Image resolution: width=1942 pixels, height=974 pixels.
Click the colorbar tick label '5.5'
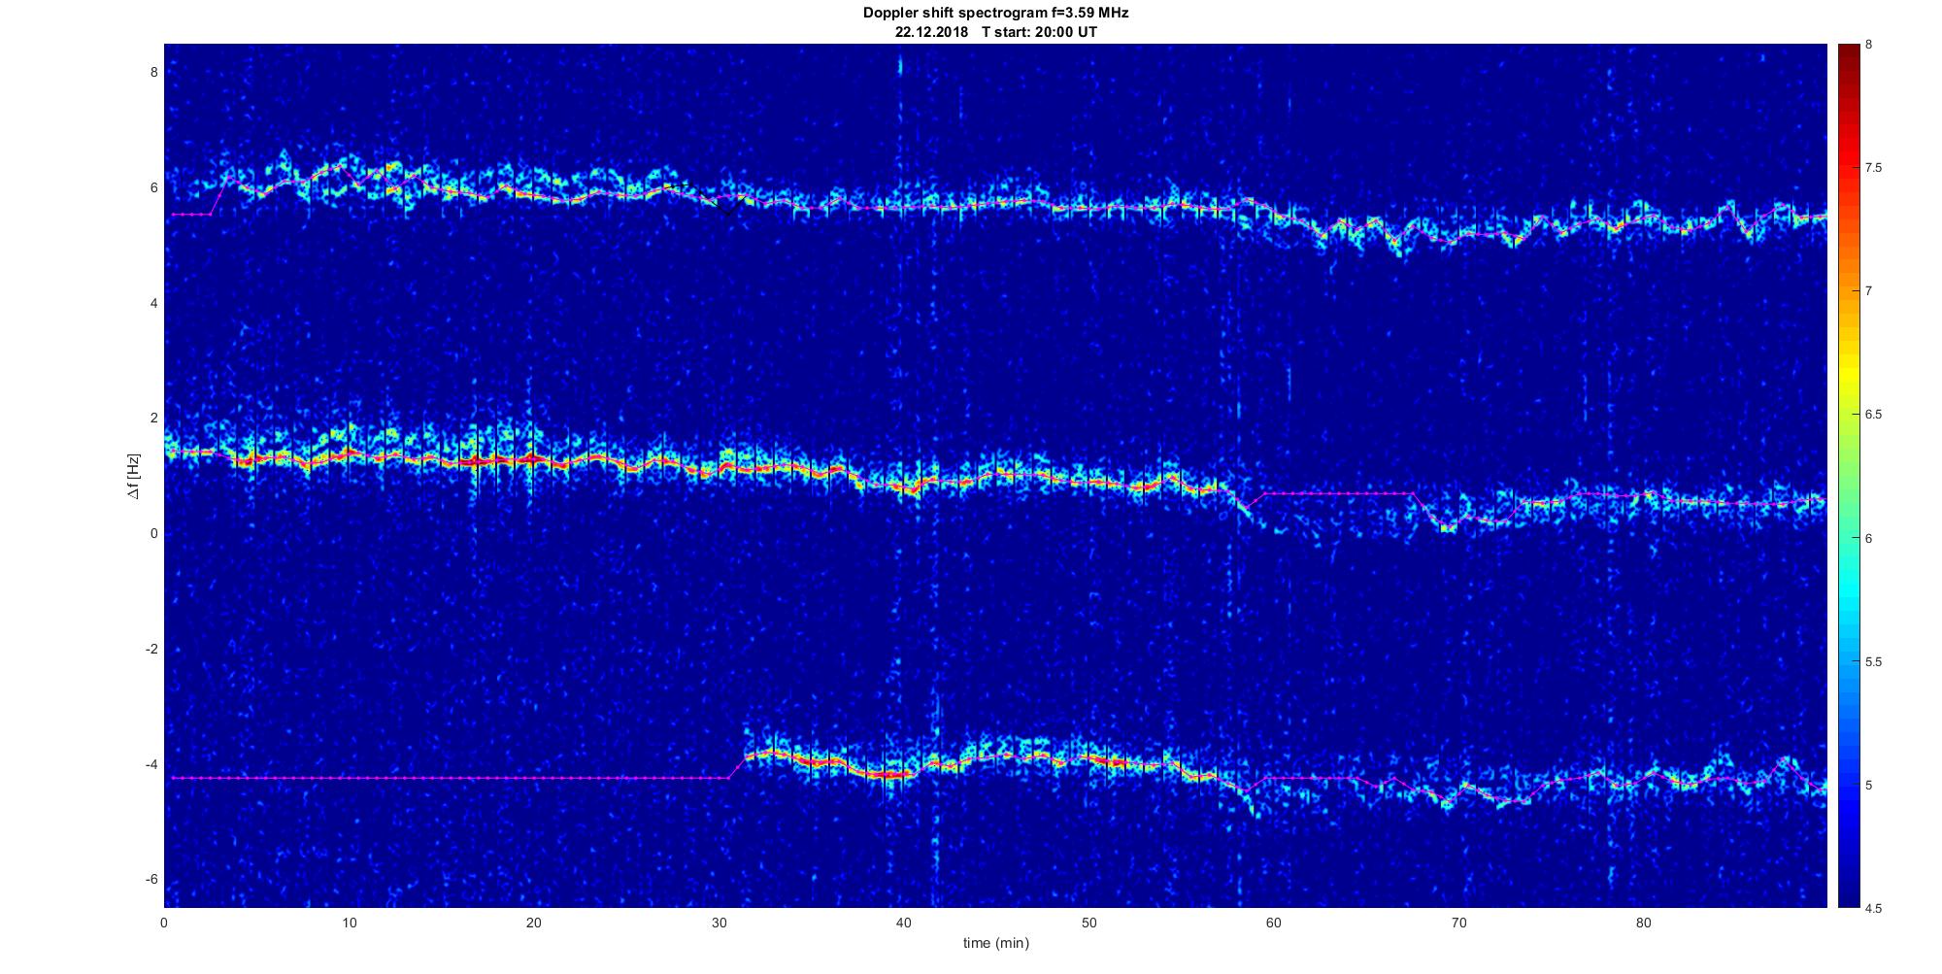coord(1874,661)
